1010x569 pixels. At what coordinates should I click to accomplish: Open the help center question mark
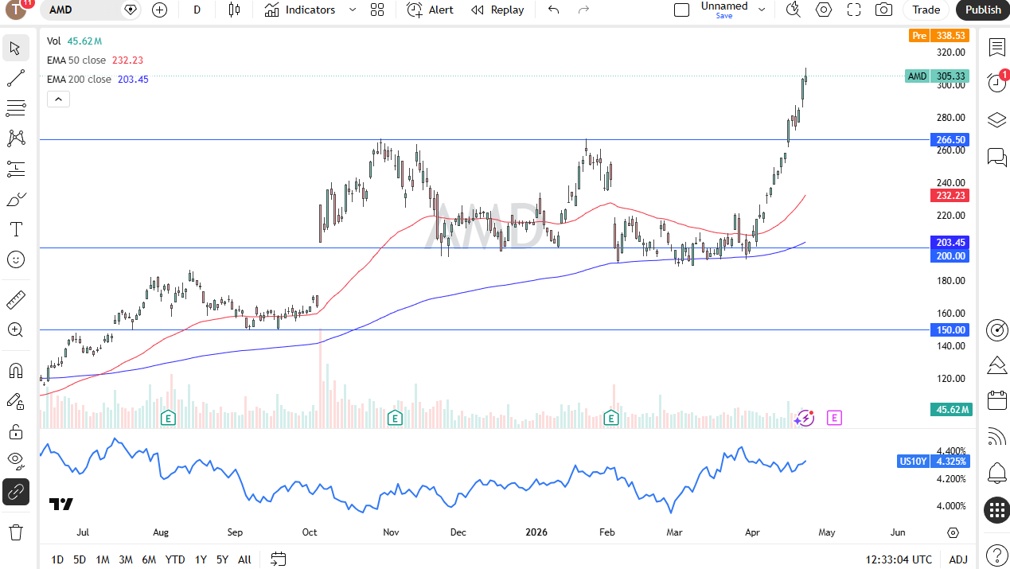[996, 555]
